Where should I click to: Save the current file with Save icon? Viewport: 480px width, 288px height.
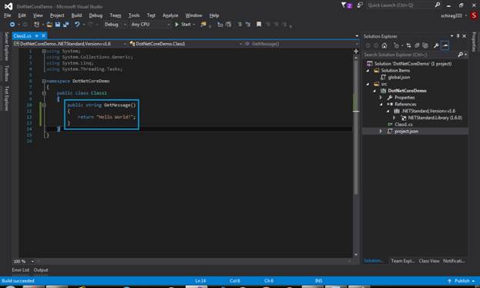[58, 25]
